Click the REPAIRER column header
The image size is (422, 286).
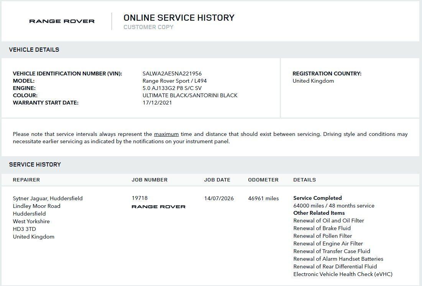coord(26,180)
